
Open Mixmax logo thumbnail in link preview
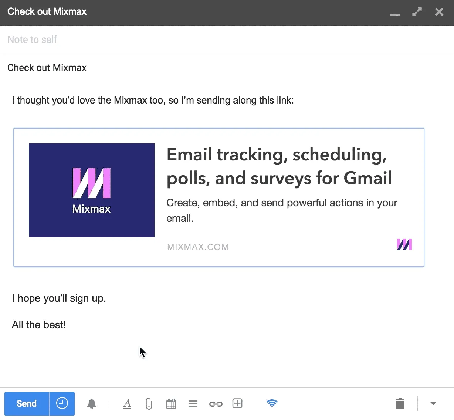(x=92, y=190)
